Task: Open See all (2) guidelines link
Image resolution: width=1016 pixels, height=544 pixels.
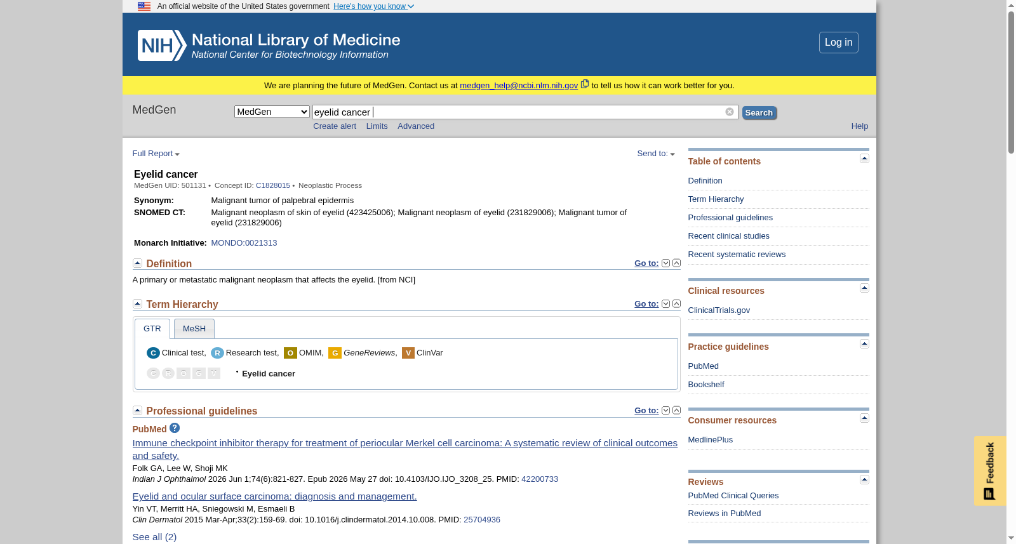Action: (154, 537)
